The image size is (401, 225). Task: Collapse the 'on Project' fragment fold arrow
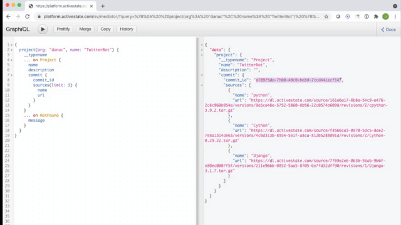pos(11,60)
